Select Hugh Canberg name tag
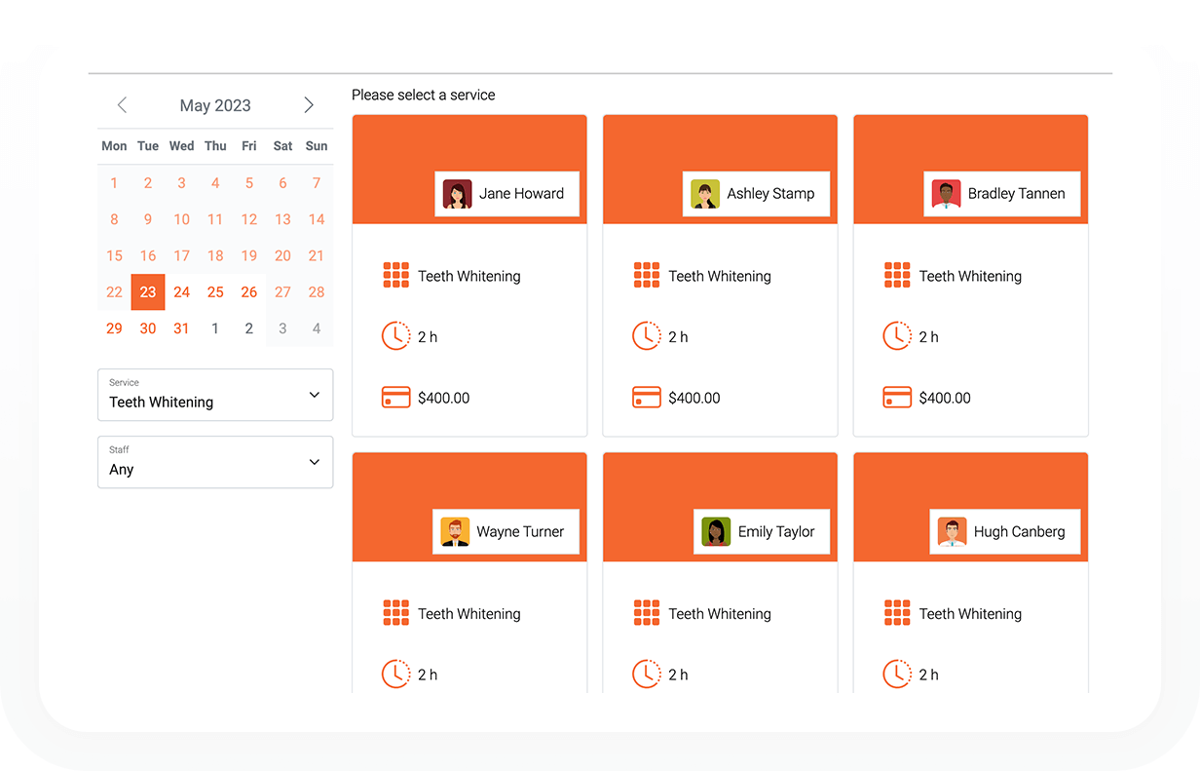The width and height of the screenshot is (1200, 771). click(x=1004, y=531)
